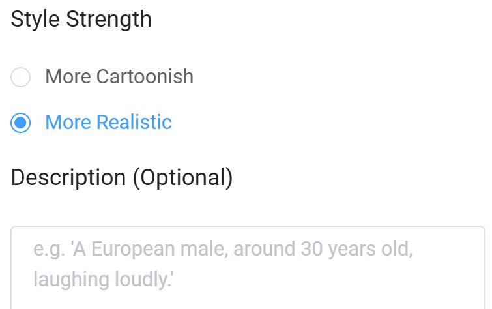The width and height of the screenshot is (492, 309).
Task: Click the Style Strength heading
Action: (x=81, y=19)
